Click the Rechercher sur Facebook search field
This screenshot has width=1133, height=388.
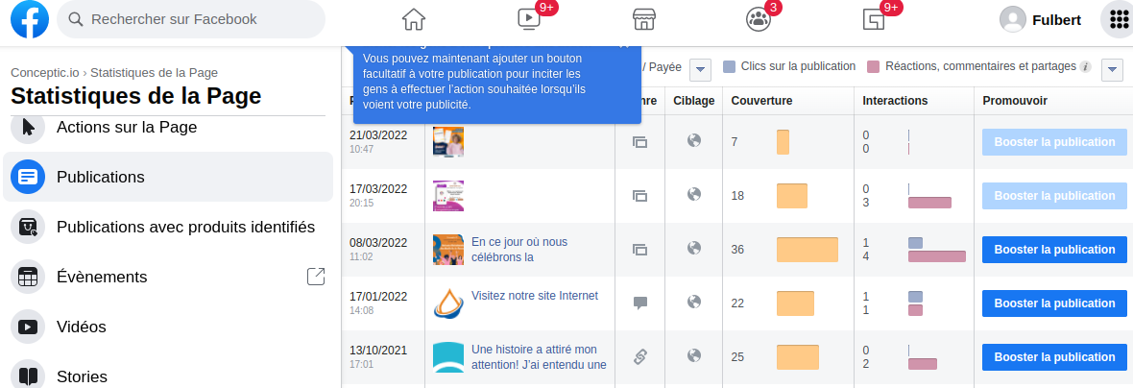pos(192,19)
